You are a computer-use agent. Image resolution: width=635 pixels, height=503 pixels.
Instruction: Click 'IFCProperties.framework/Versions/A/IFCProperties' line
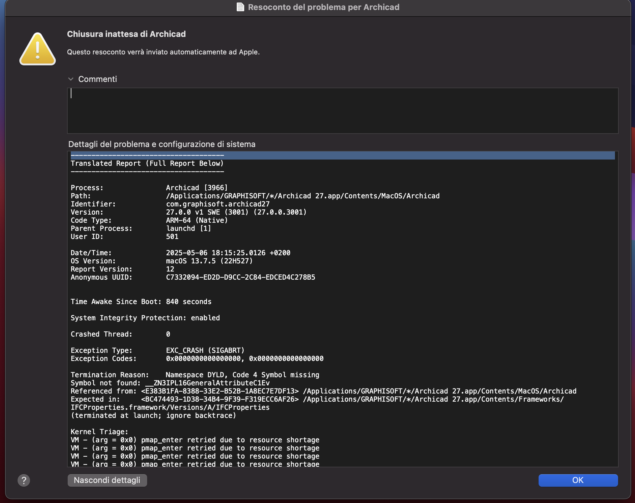pyautogui.click(x=170, y=407)
